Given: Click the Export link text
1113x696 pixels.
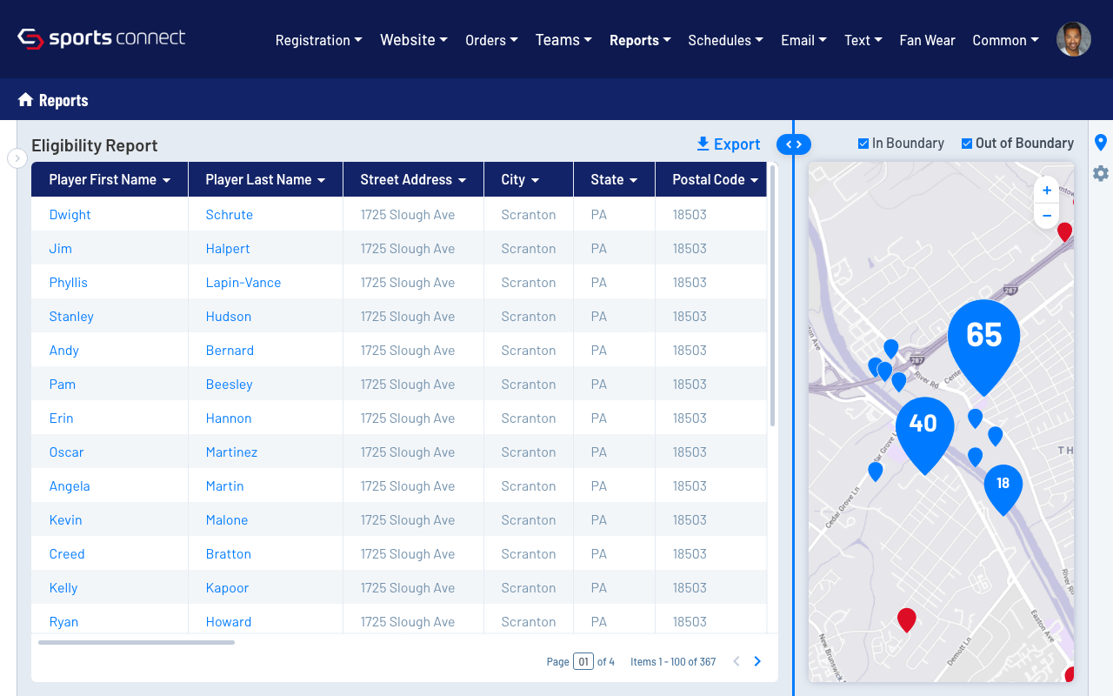Looking at the screenshot, I should point(736,144).
